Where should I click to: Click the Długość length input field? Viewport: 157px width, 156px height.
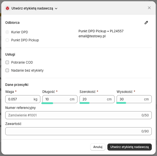56,99
